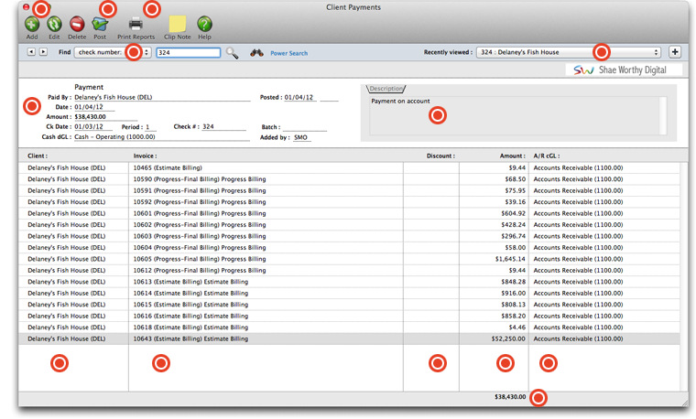This screenshot has height=419, width=696.
Task: Select invoice 10643 Estimate Billing row
Action: pyautogui.click(x=349, y=338)
